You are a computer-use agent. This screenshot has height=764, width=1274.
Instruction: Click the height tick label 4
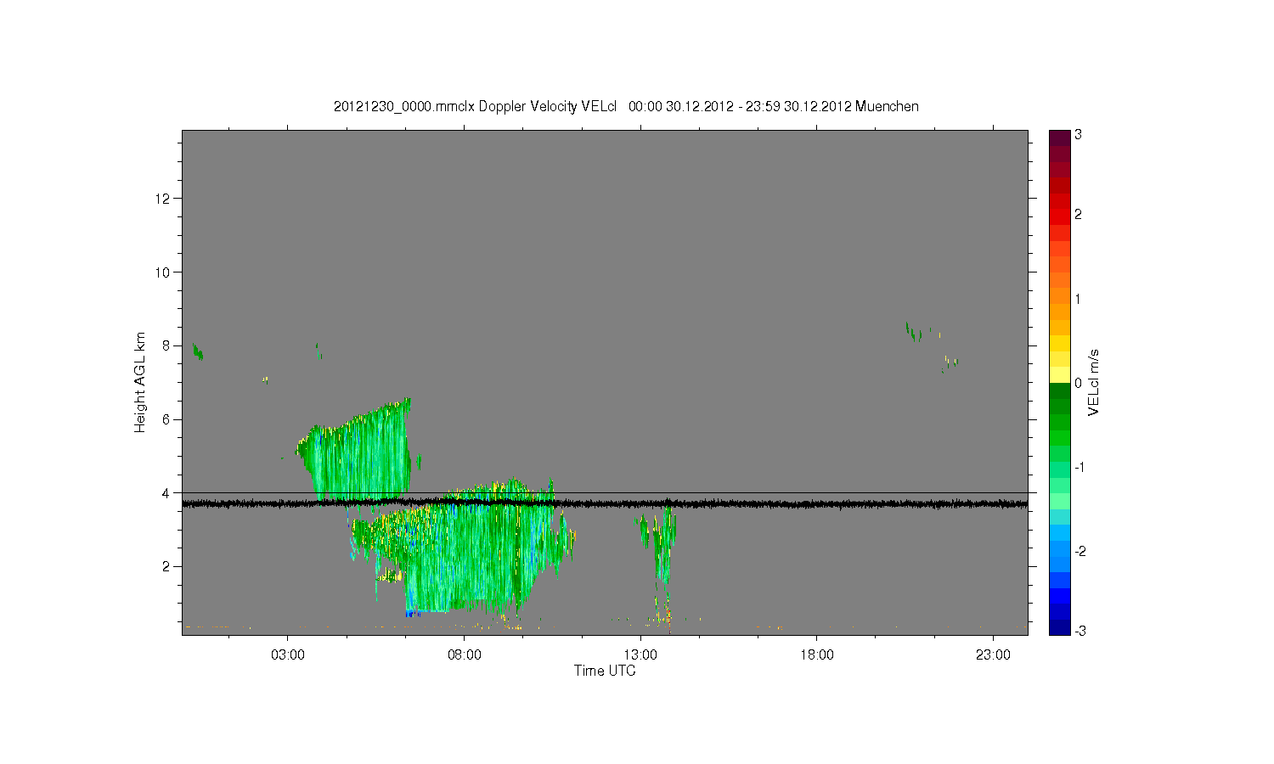[x=167, y=493]
